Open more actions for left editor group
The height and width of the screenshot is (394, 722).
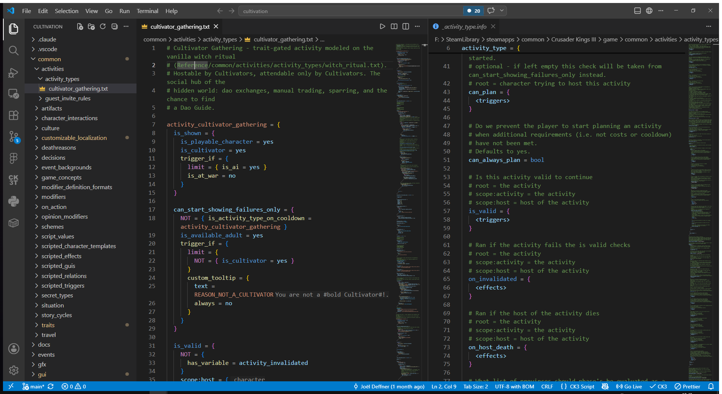point(417,26)
